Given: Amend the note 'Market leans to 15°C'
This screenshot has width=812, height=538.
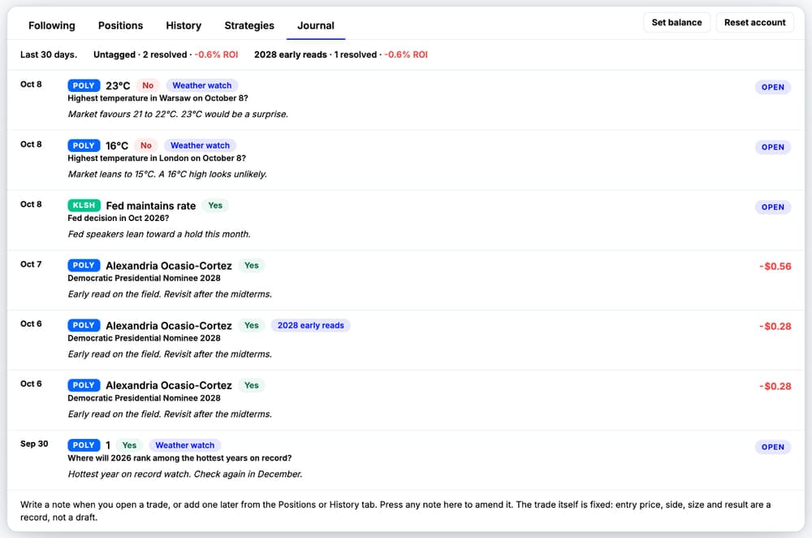Looking at the screenshot, I should click(x=167, y=174).
